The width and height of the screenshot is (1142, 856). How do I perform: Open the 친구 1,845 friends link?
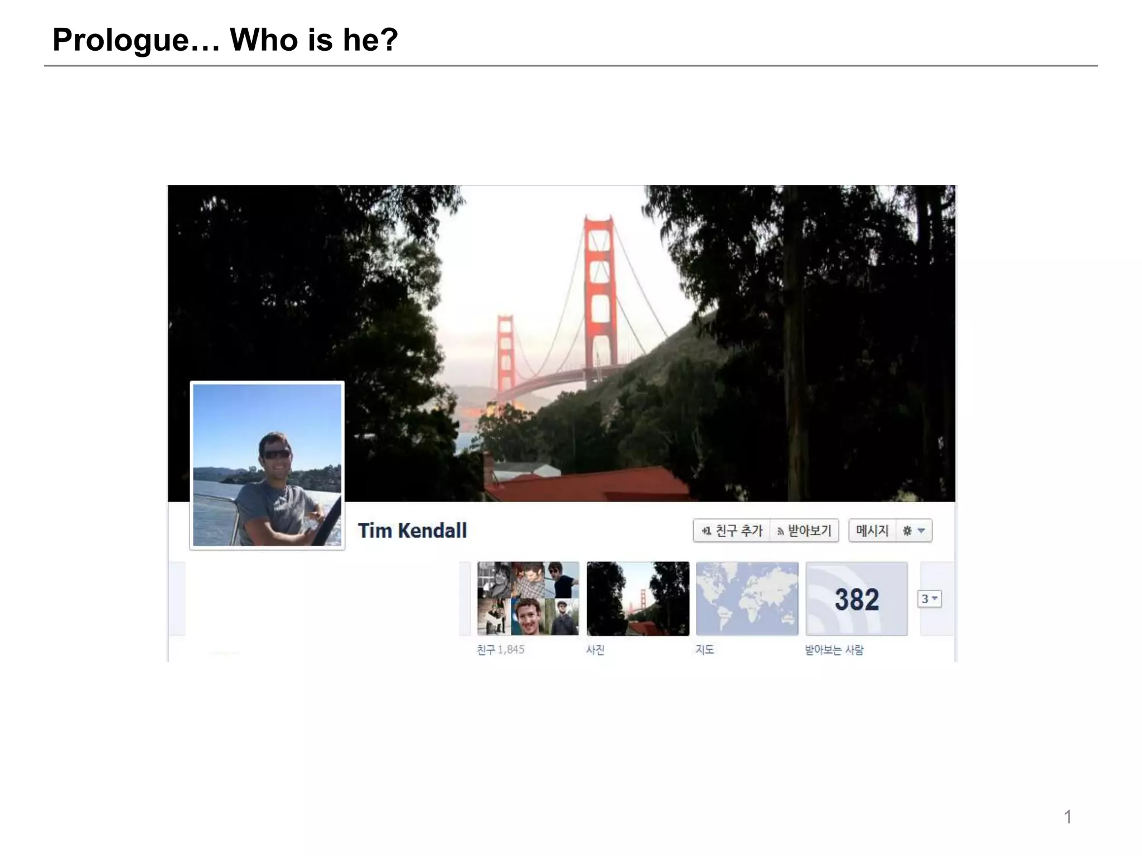[x=501, y=650]
